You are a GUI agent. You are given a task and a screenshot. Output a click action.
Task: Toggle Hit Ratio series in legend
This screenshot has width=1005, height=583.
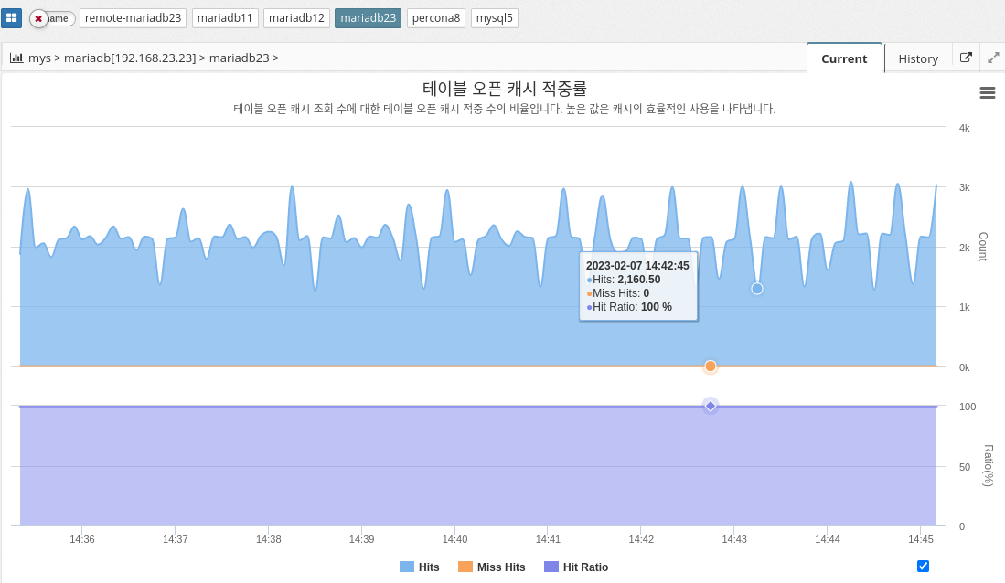(576, 567)
